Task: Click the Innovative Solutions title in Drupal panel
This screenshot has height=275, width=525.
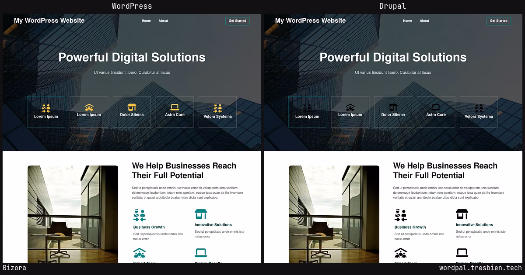Action: pos(474,225)
